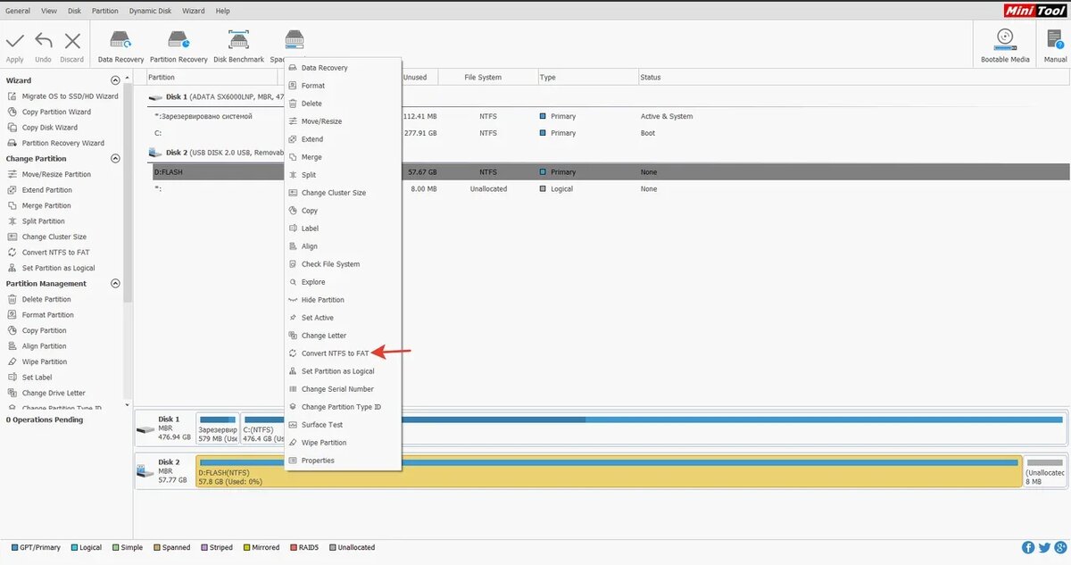The image size is (1071, 565).
Task: Choose Wipe Partition in sidebar
Action: pyautogui.click(x=37, y=361)
